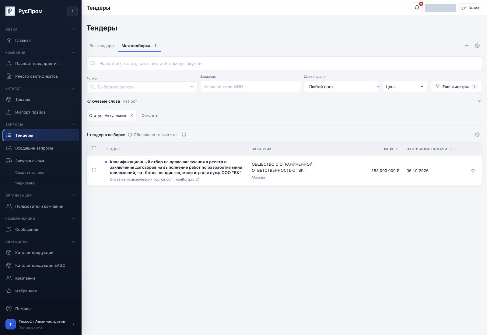Add the VK tender to favorites
The height and width of the screenshot is (335, 487).
[x=473, y=171]
